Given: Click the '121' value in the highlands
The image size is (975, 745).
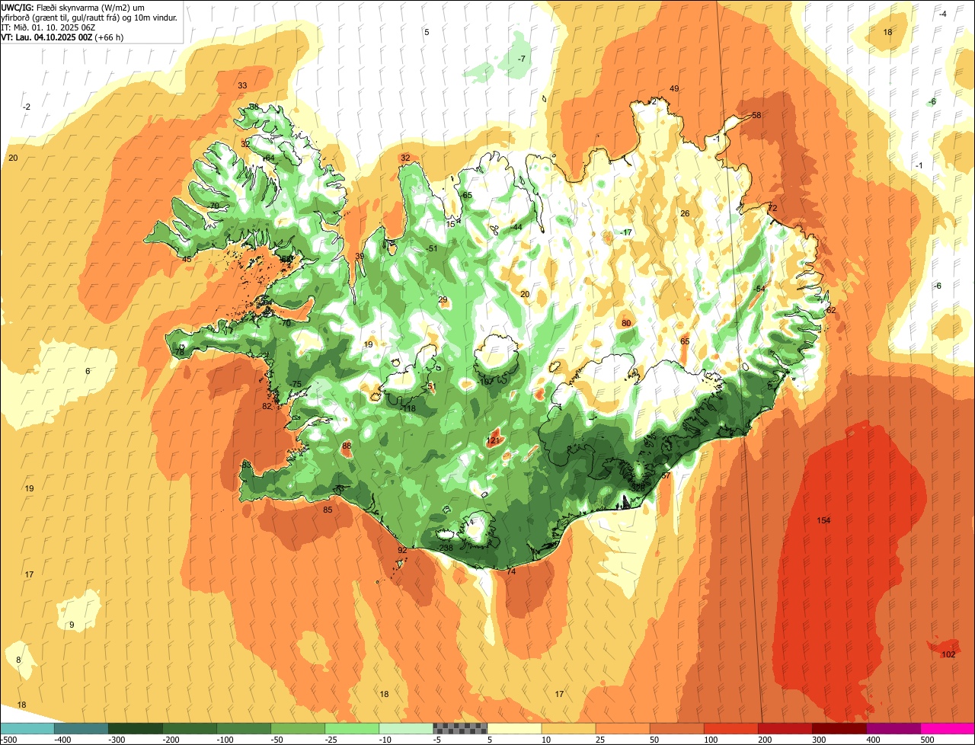Looking at the screenshot, I should point(493,440).
